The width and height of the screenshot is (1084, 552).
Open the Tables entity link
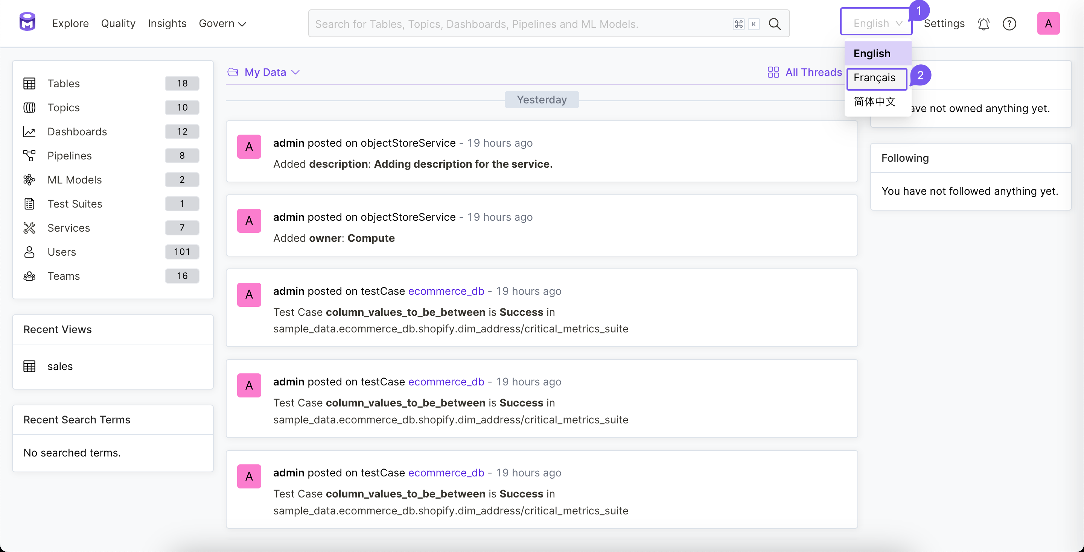click(x=64, y=83)
